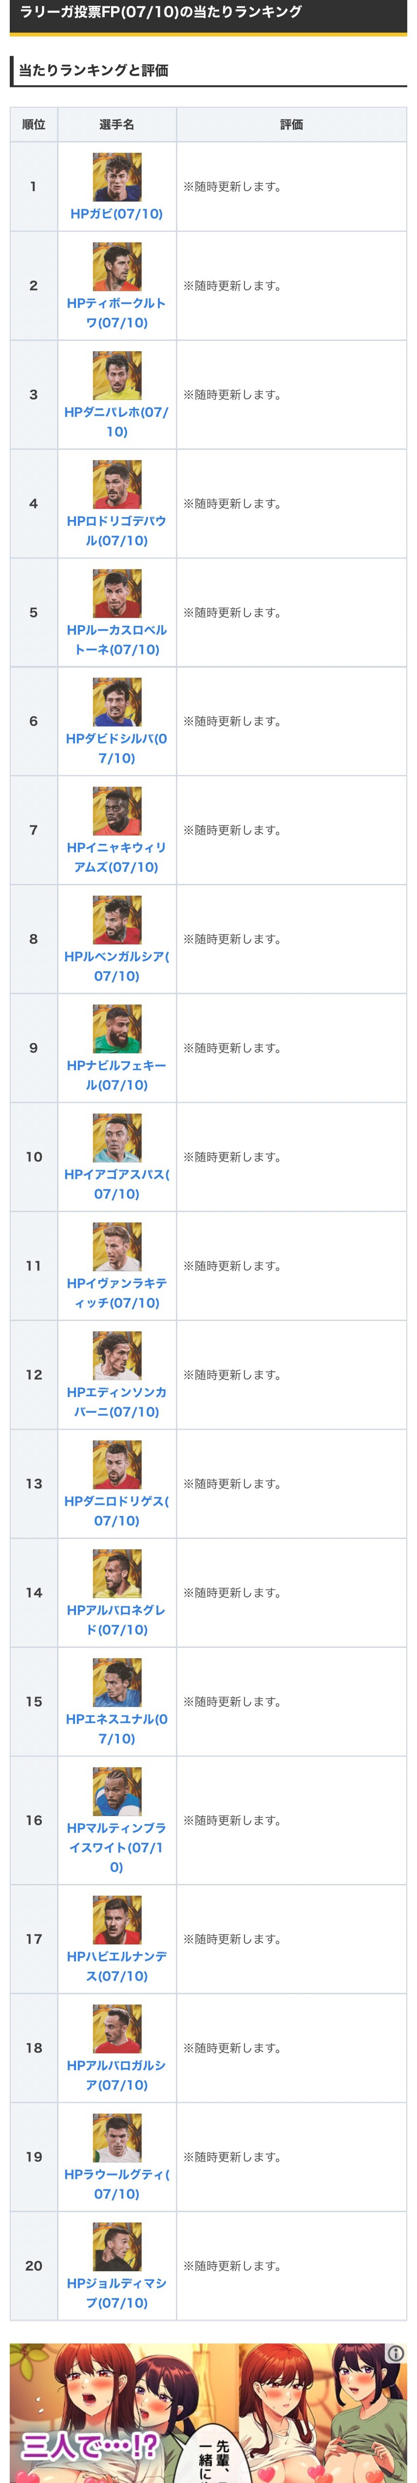Image resolution: width=417 pixels, height=2483 pixels.
Task: Open the HPイアゴアスパス(07/10) text link
Action: click(116, 1184)
